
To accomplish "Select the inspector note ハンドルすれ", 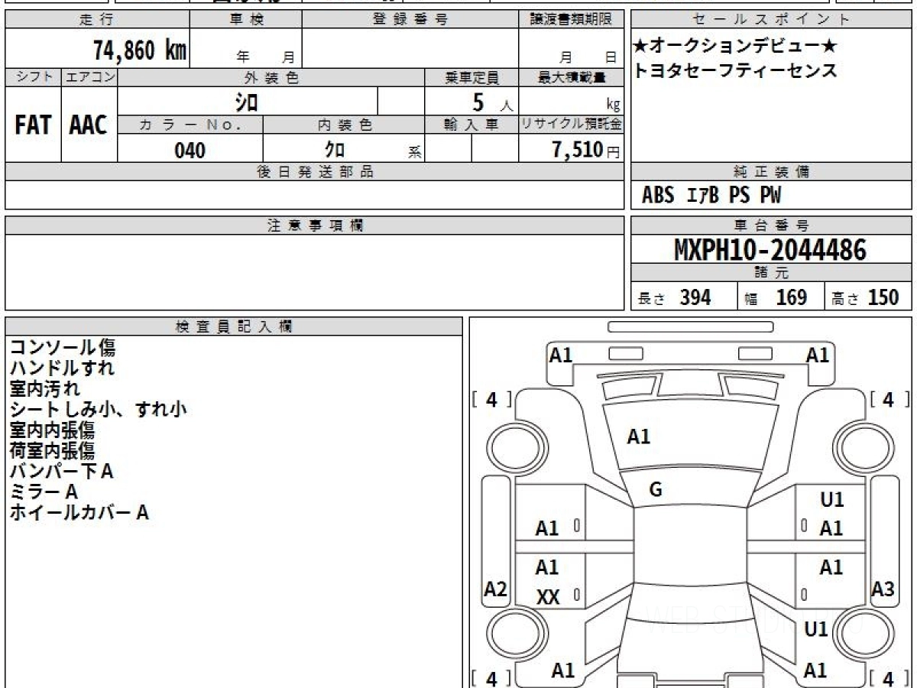I will point(63,368).
